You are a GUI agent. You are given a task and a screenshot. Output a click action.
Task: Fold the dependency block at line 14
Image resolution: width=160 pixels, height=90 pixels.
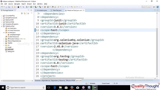pos(39,37)
